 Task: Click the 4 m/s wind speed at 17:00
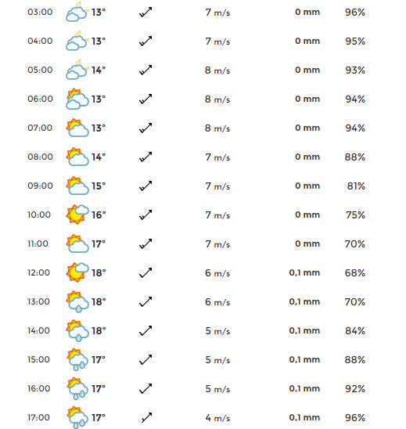tap(217, 418)
